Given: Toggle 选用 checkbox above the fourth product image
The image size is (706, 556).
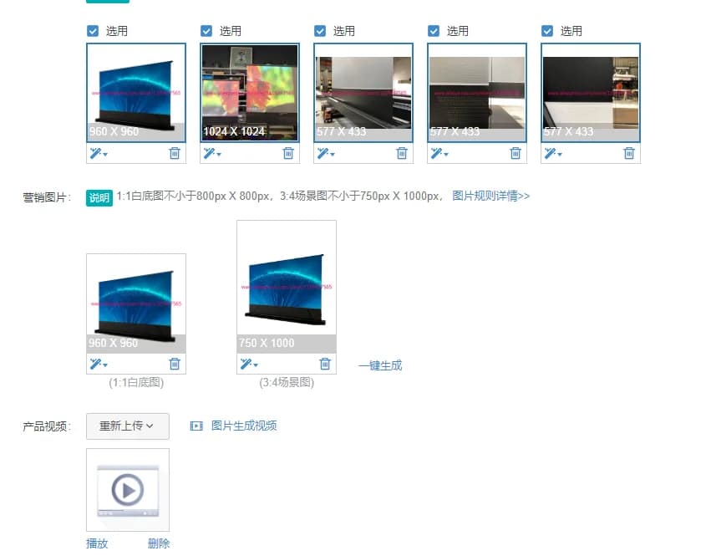Looking at the screenshot, I should [x=434, y=31].
